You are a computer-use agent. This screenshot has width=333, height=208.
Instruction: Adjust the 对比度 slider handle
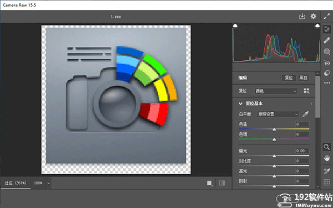pos(274,166)
